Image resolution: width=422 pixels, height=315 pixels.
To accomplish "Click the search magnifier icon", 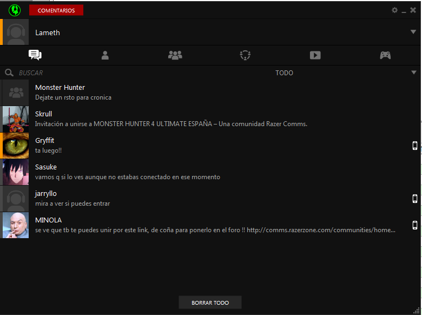I will (9, 73).
